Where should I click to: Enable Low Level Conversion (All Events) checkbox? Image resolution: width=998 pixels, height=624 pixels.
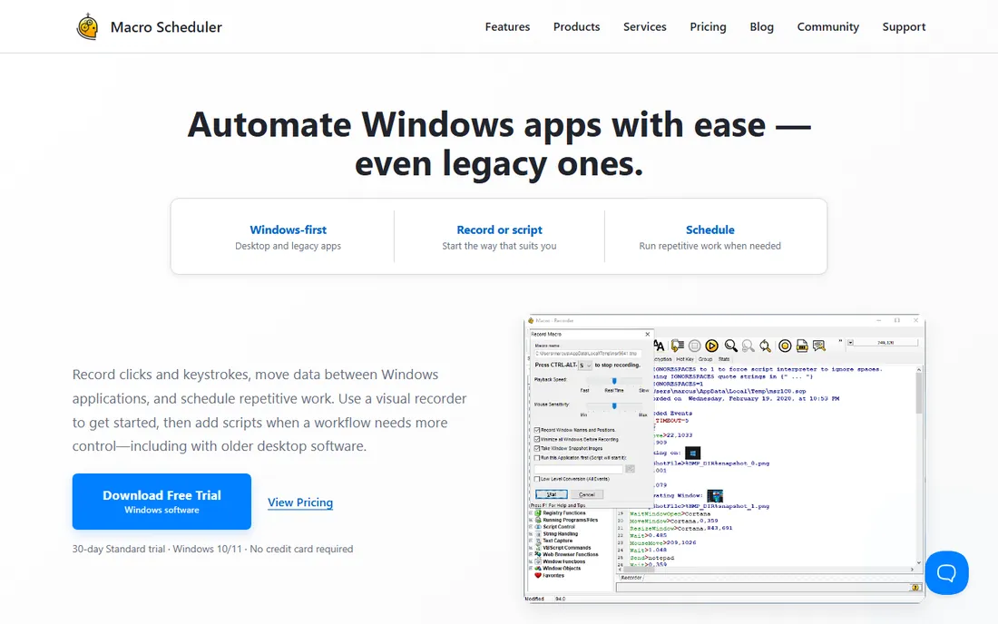click(x=536, y=479)
